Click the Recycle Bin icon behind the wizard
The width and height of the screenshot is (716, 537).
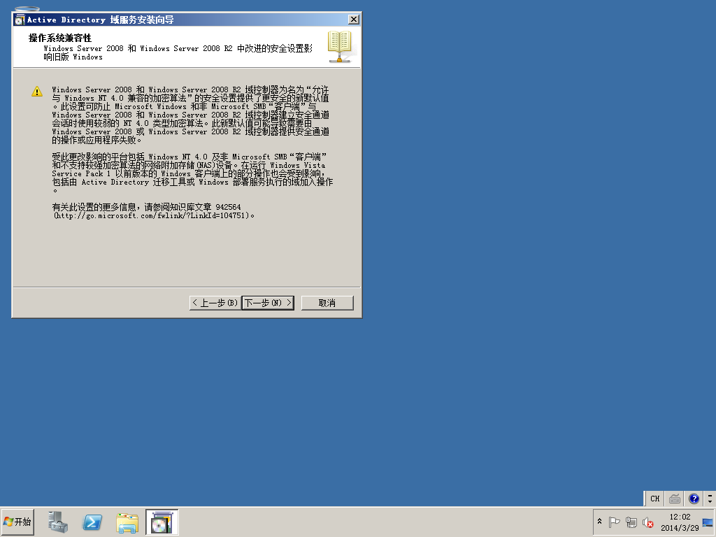point(27,8)
